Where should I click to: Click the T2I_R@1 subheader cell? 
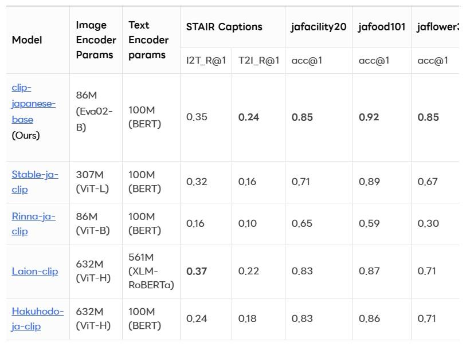click(258, 61)
